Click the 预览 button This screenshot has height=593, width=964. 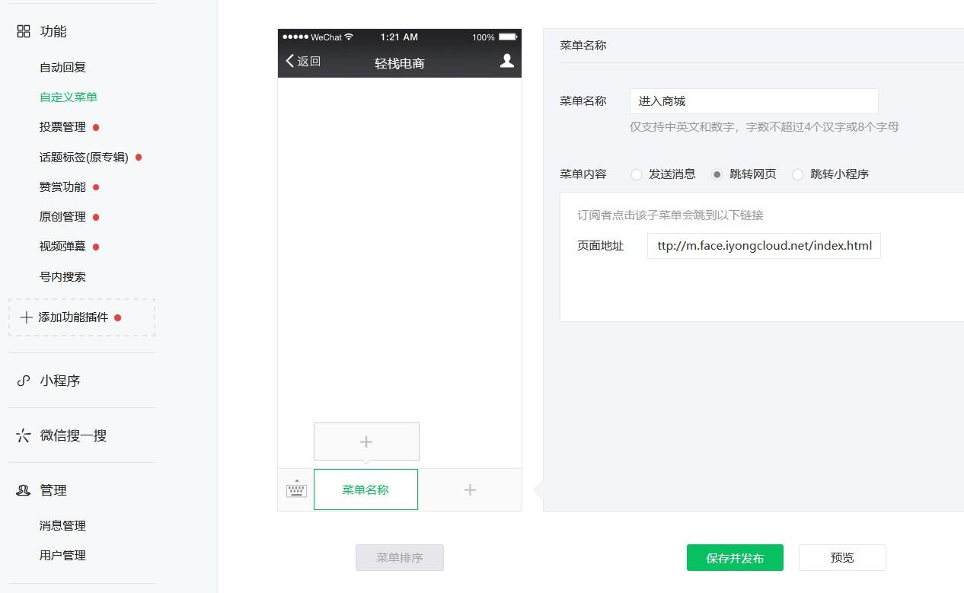tap(842, 557)
